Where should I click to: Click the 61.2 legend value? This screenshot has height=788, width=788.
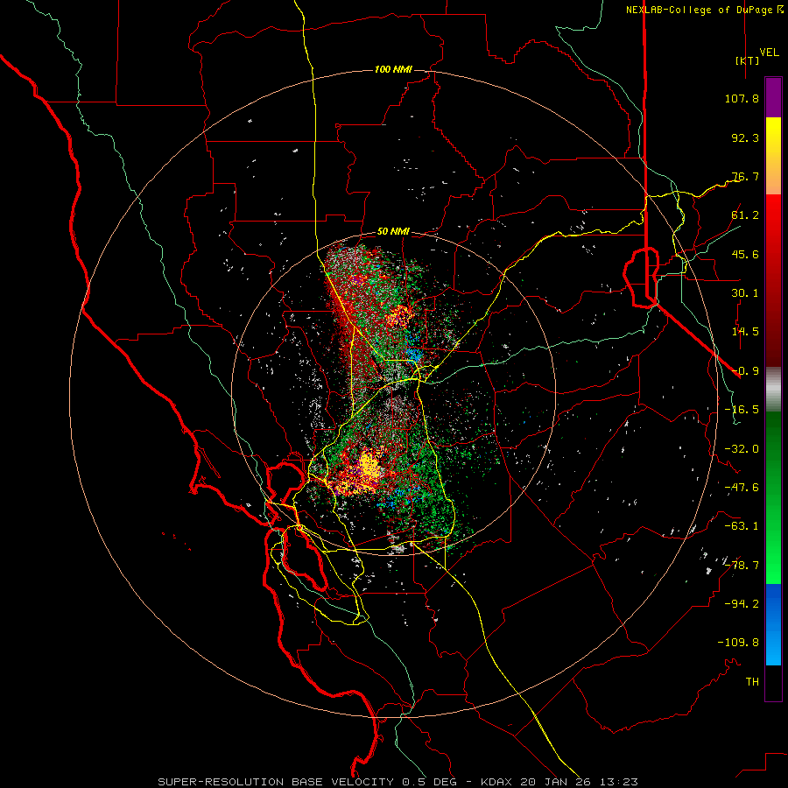click(745, 215)
